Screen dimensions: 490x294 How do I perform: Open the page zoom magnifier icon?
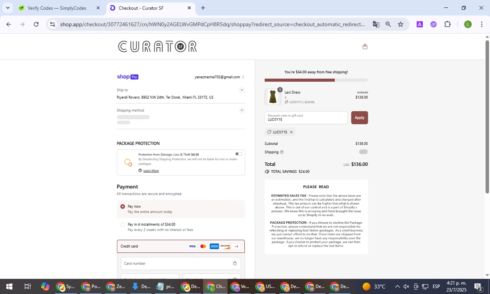click(388, 24)
